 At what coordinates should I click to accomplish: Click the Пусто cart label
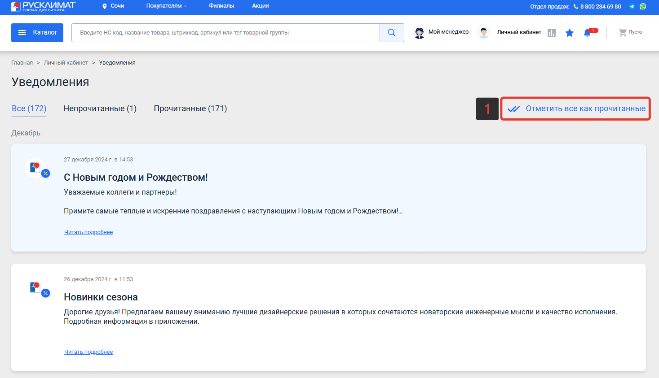635,32
